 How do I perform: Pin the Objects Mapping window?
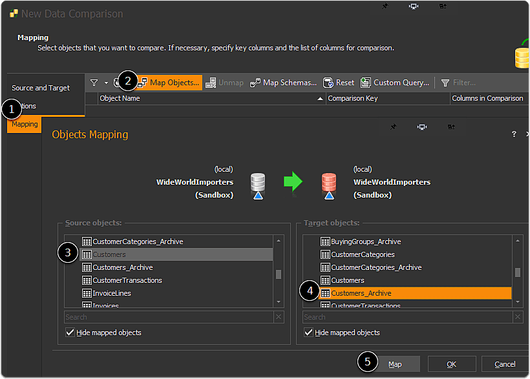[x=393, y=127]
